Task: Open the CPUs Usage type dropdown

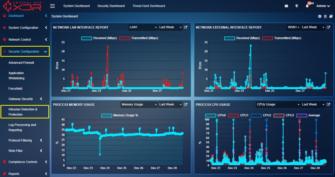Action: click(x=278, y=104)
